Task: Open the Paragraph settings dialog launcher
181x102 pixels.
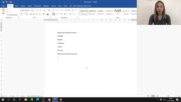Action: point(77,18)
